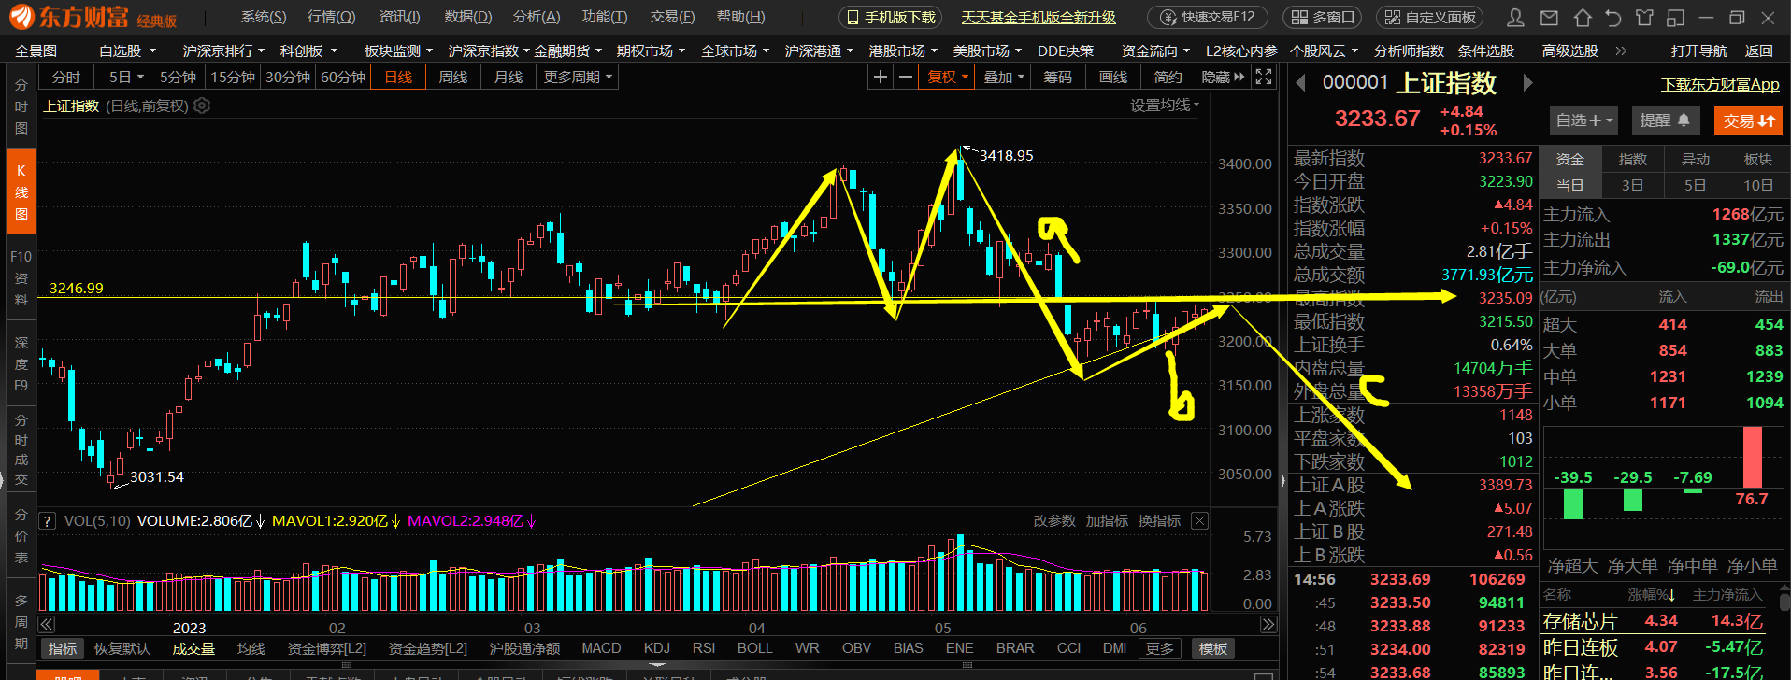Set a 提醒 price alert bell
This screenshot has height=680, width=1791.
pos(1665,120)
